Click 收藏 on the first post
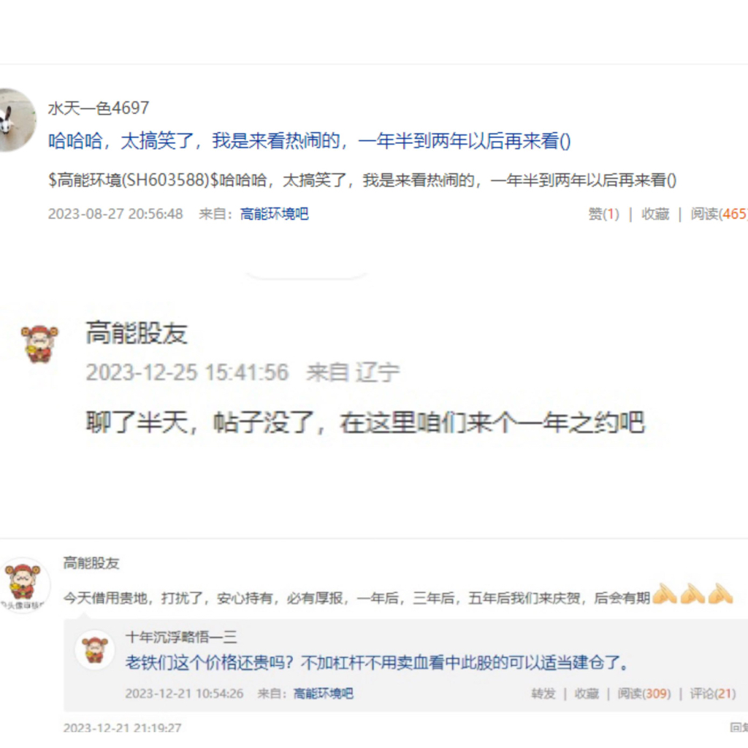This screenshot has width=748, height=748. coord(655,214)
